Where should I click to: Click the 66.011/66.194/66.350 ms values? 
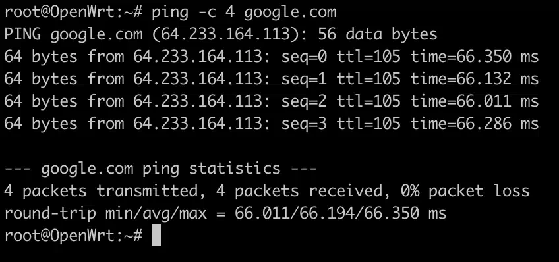coord(340,213)
